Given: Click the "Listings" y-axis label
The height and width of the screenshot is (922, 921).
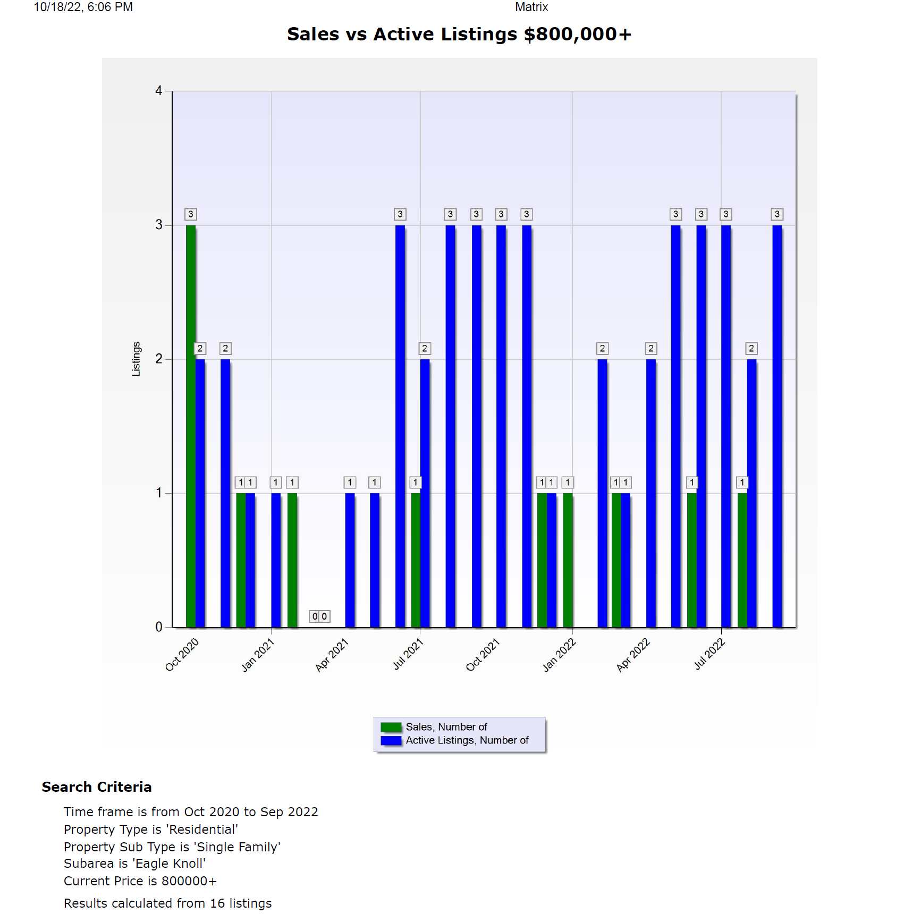Looking at the screenshot, I should point(136,359).
